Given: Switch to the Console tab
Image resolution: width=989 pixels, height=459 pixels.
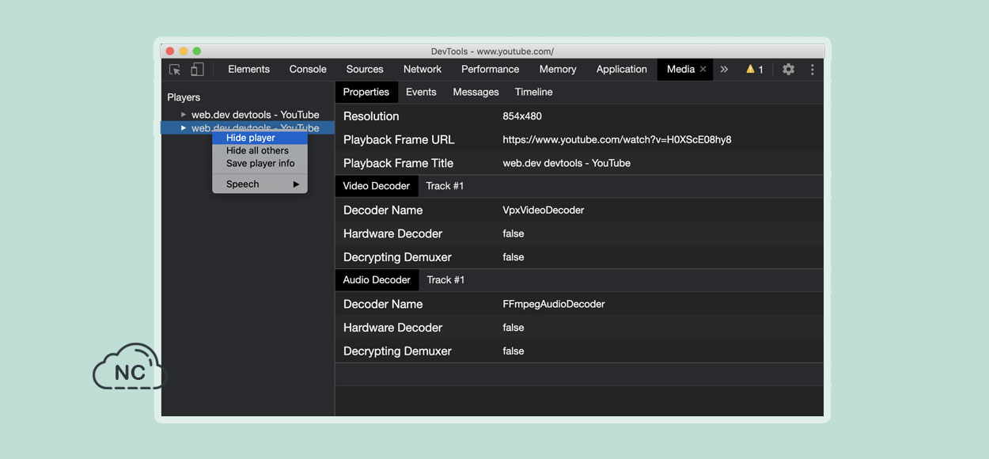Looking at the screenshot, I should click(x=308, y=70).
